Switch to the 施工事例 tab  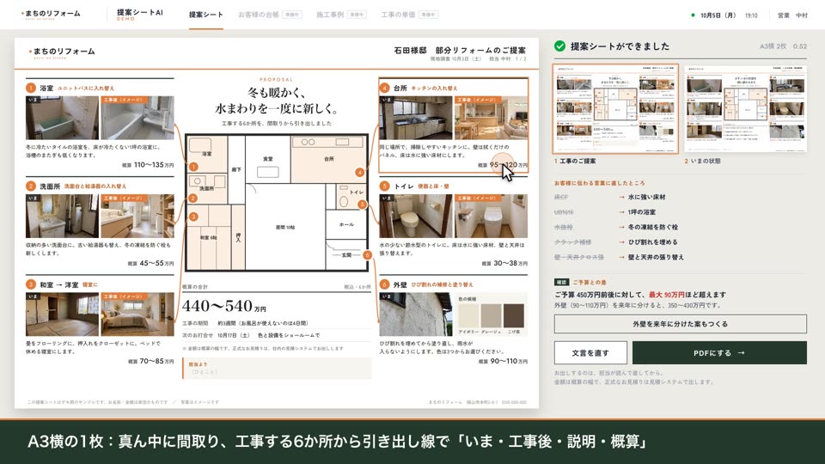[x=341, y=15]
